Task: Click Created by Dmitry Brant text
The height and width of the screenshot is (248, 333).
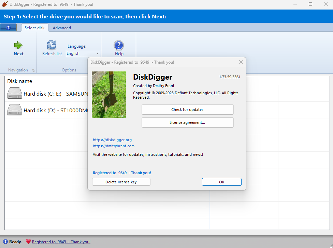Action: click(x=154, y=86)
